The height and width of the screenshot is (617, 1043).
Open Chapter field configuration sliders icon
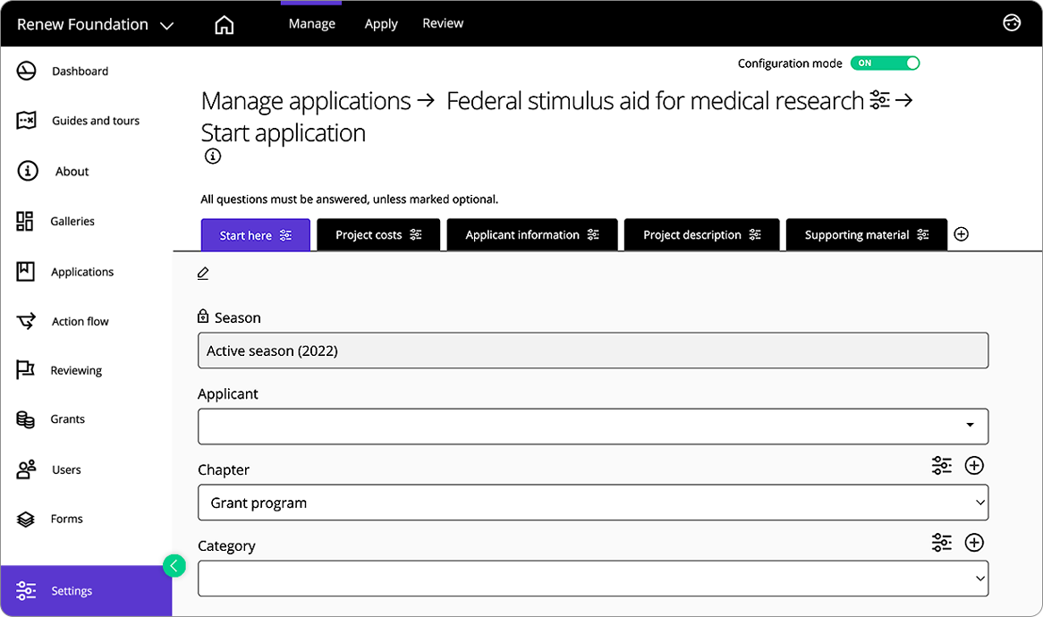942,466
